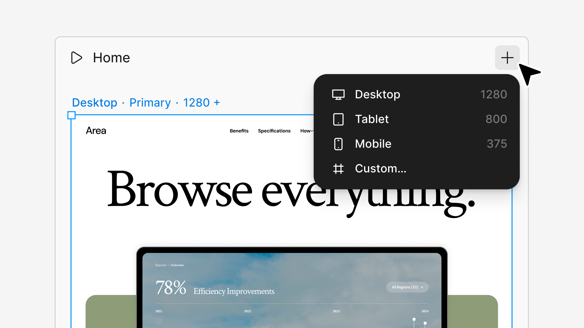Open the Specifications navigation link

[274, 131]
